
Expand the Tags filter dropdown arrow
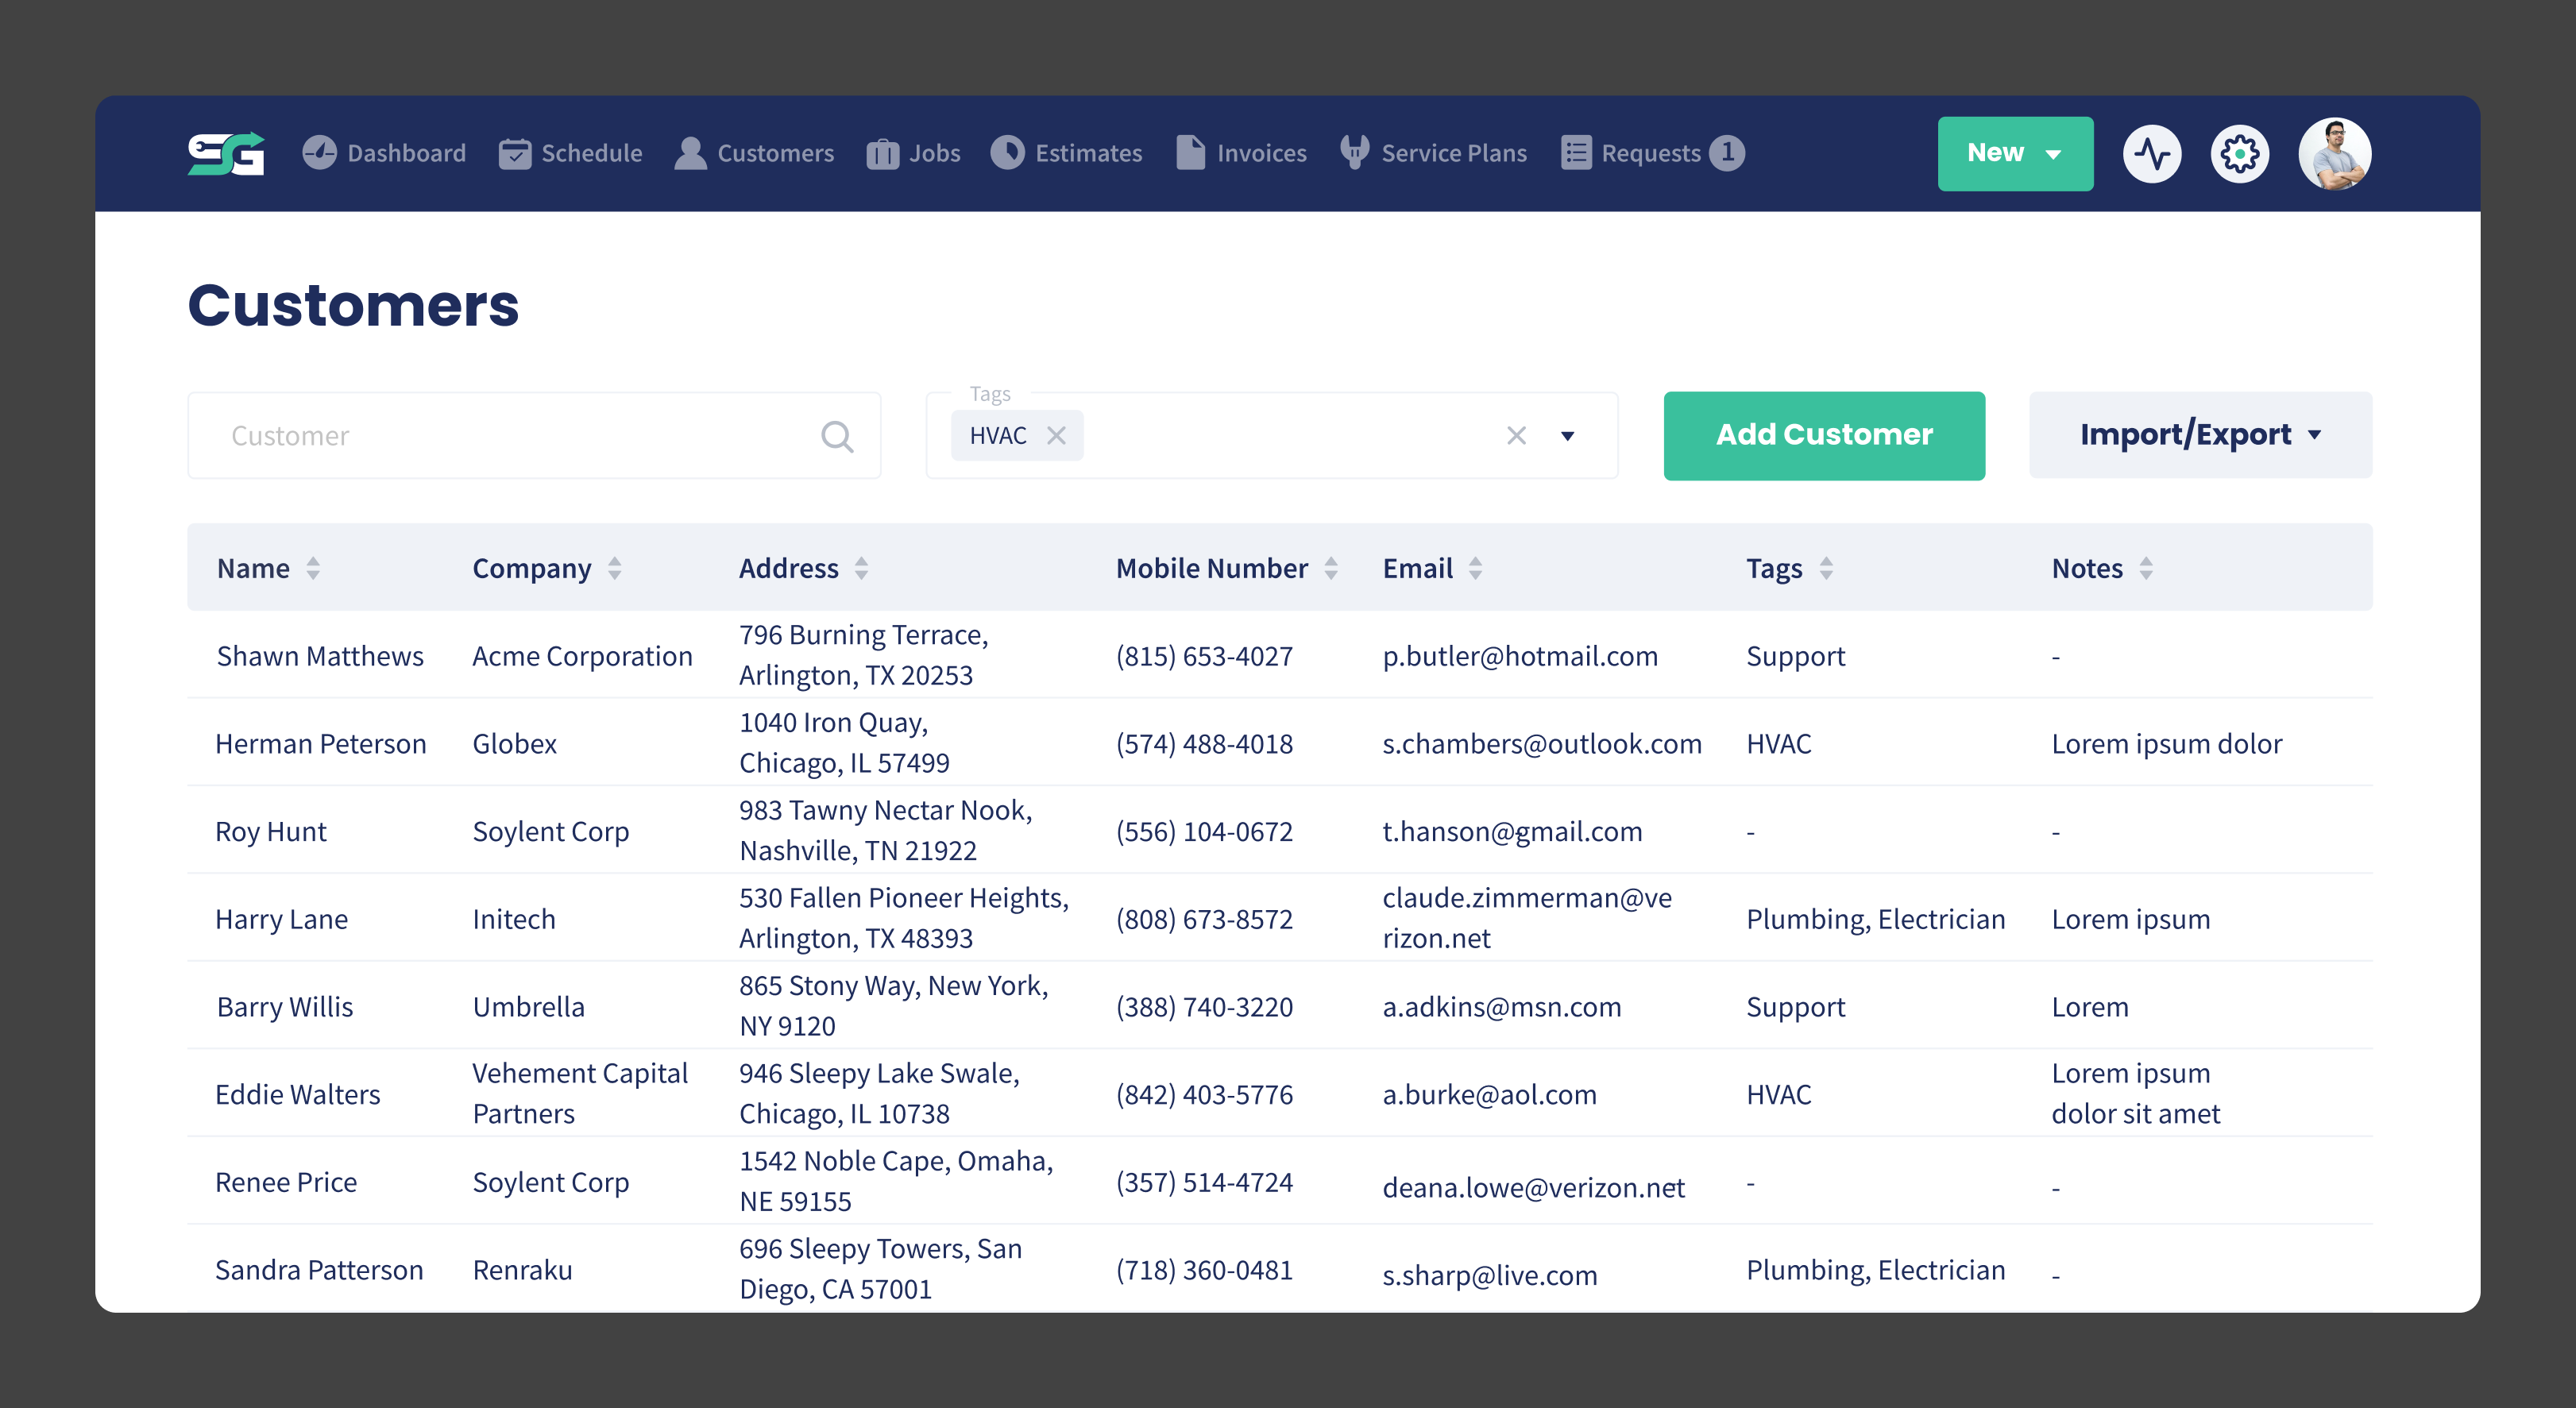[1567, 435]
